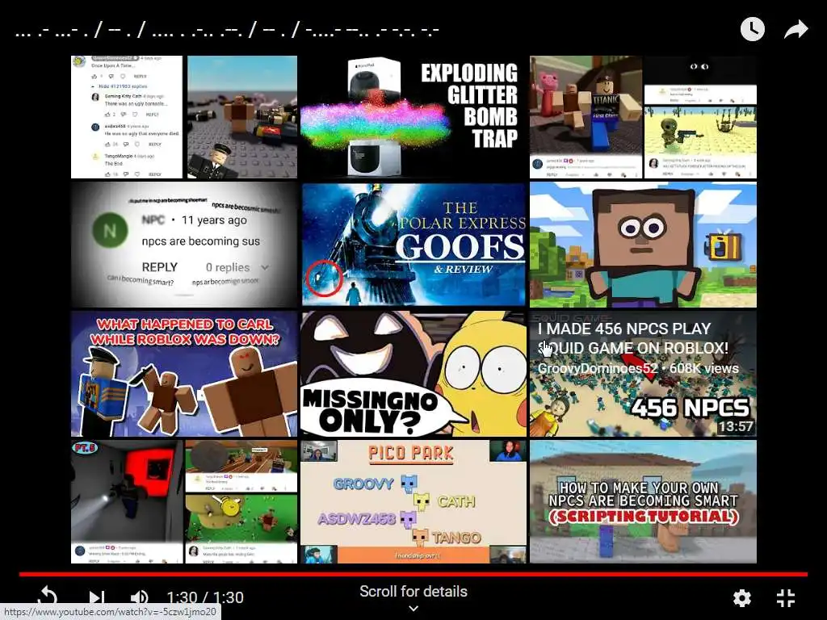Screen dimensions: 827x620
Task: Click the 1:30 / 1:30 time display
Action: pyautogui.click(x=205, y=597)
